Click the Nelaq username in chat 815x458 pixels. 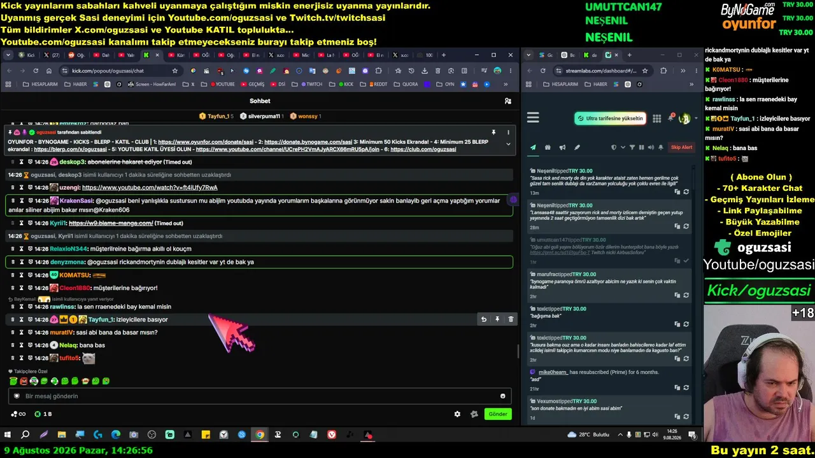[68, 345]
